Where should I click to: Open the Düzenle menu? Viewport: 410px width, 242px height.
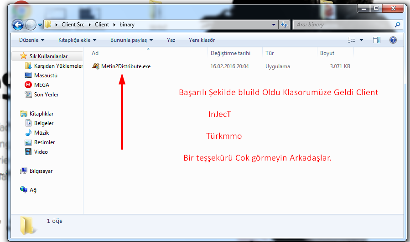point(31,40)
